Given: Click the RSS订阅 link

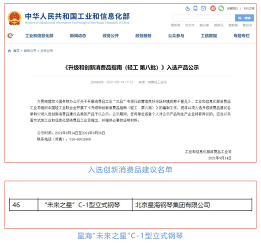Looking at the screenshot, I should (249, 8).
